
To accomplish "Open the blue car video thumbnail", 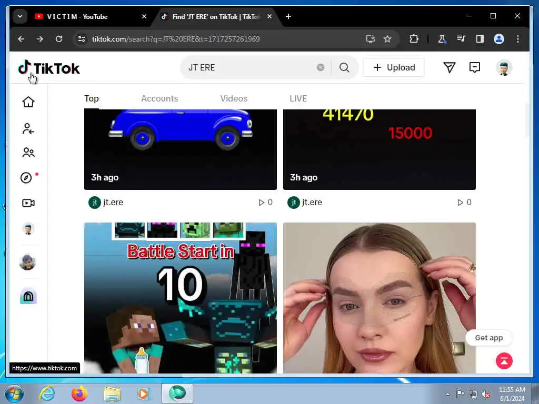I will click(x=181, y=149).
